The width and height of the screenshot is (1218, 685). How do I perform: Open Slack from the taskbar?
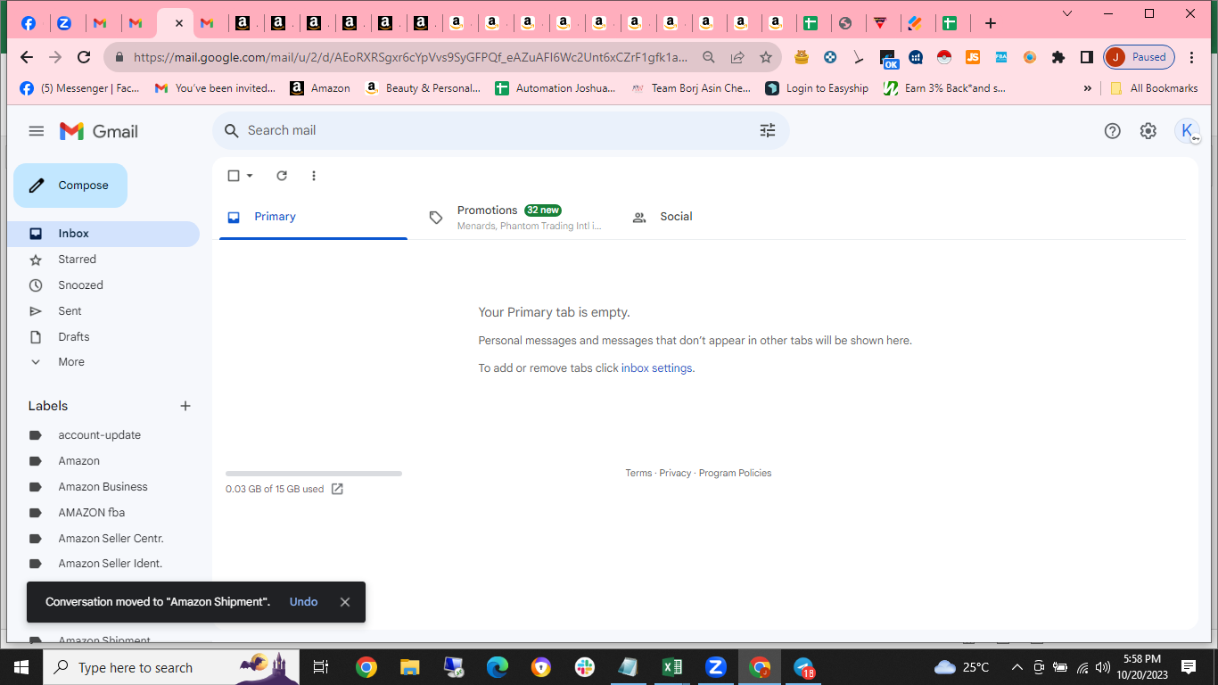click(x=585, y=667)
